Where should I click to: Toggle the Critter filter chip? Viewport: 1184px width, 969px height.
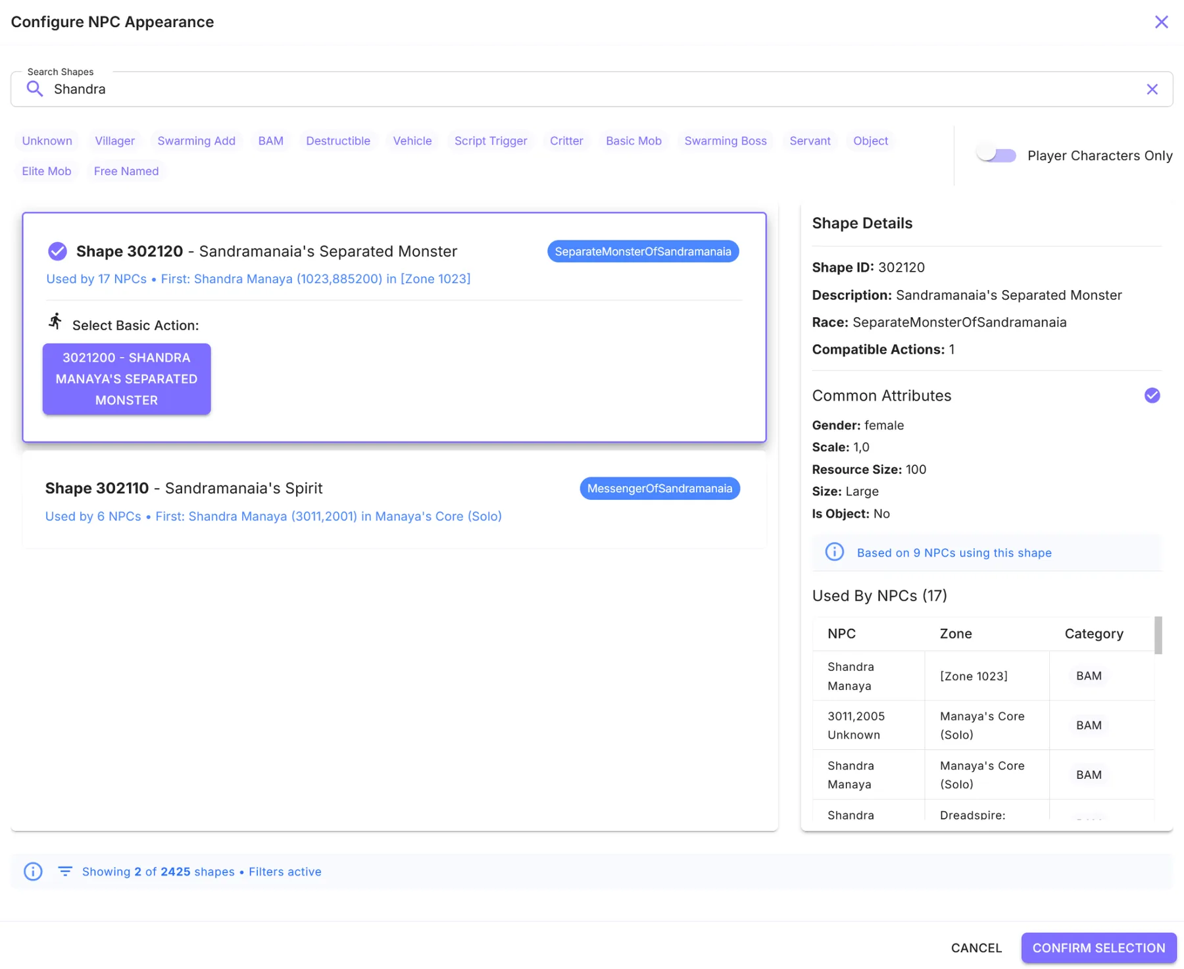click(566, 141)
